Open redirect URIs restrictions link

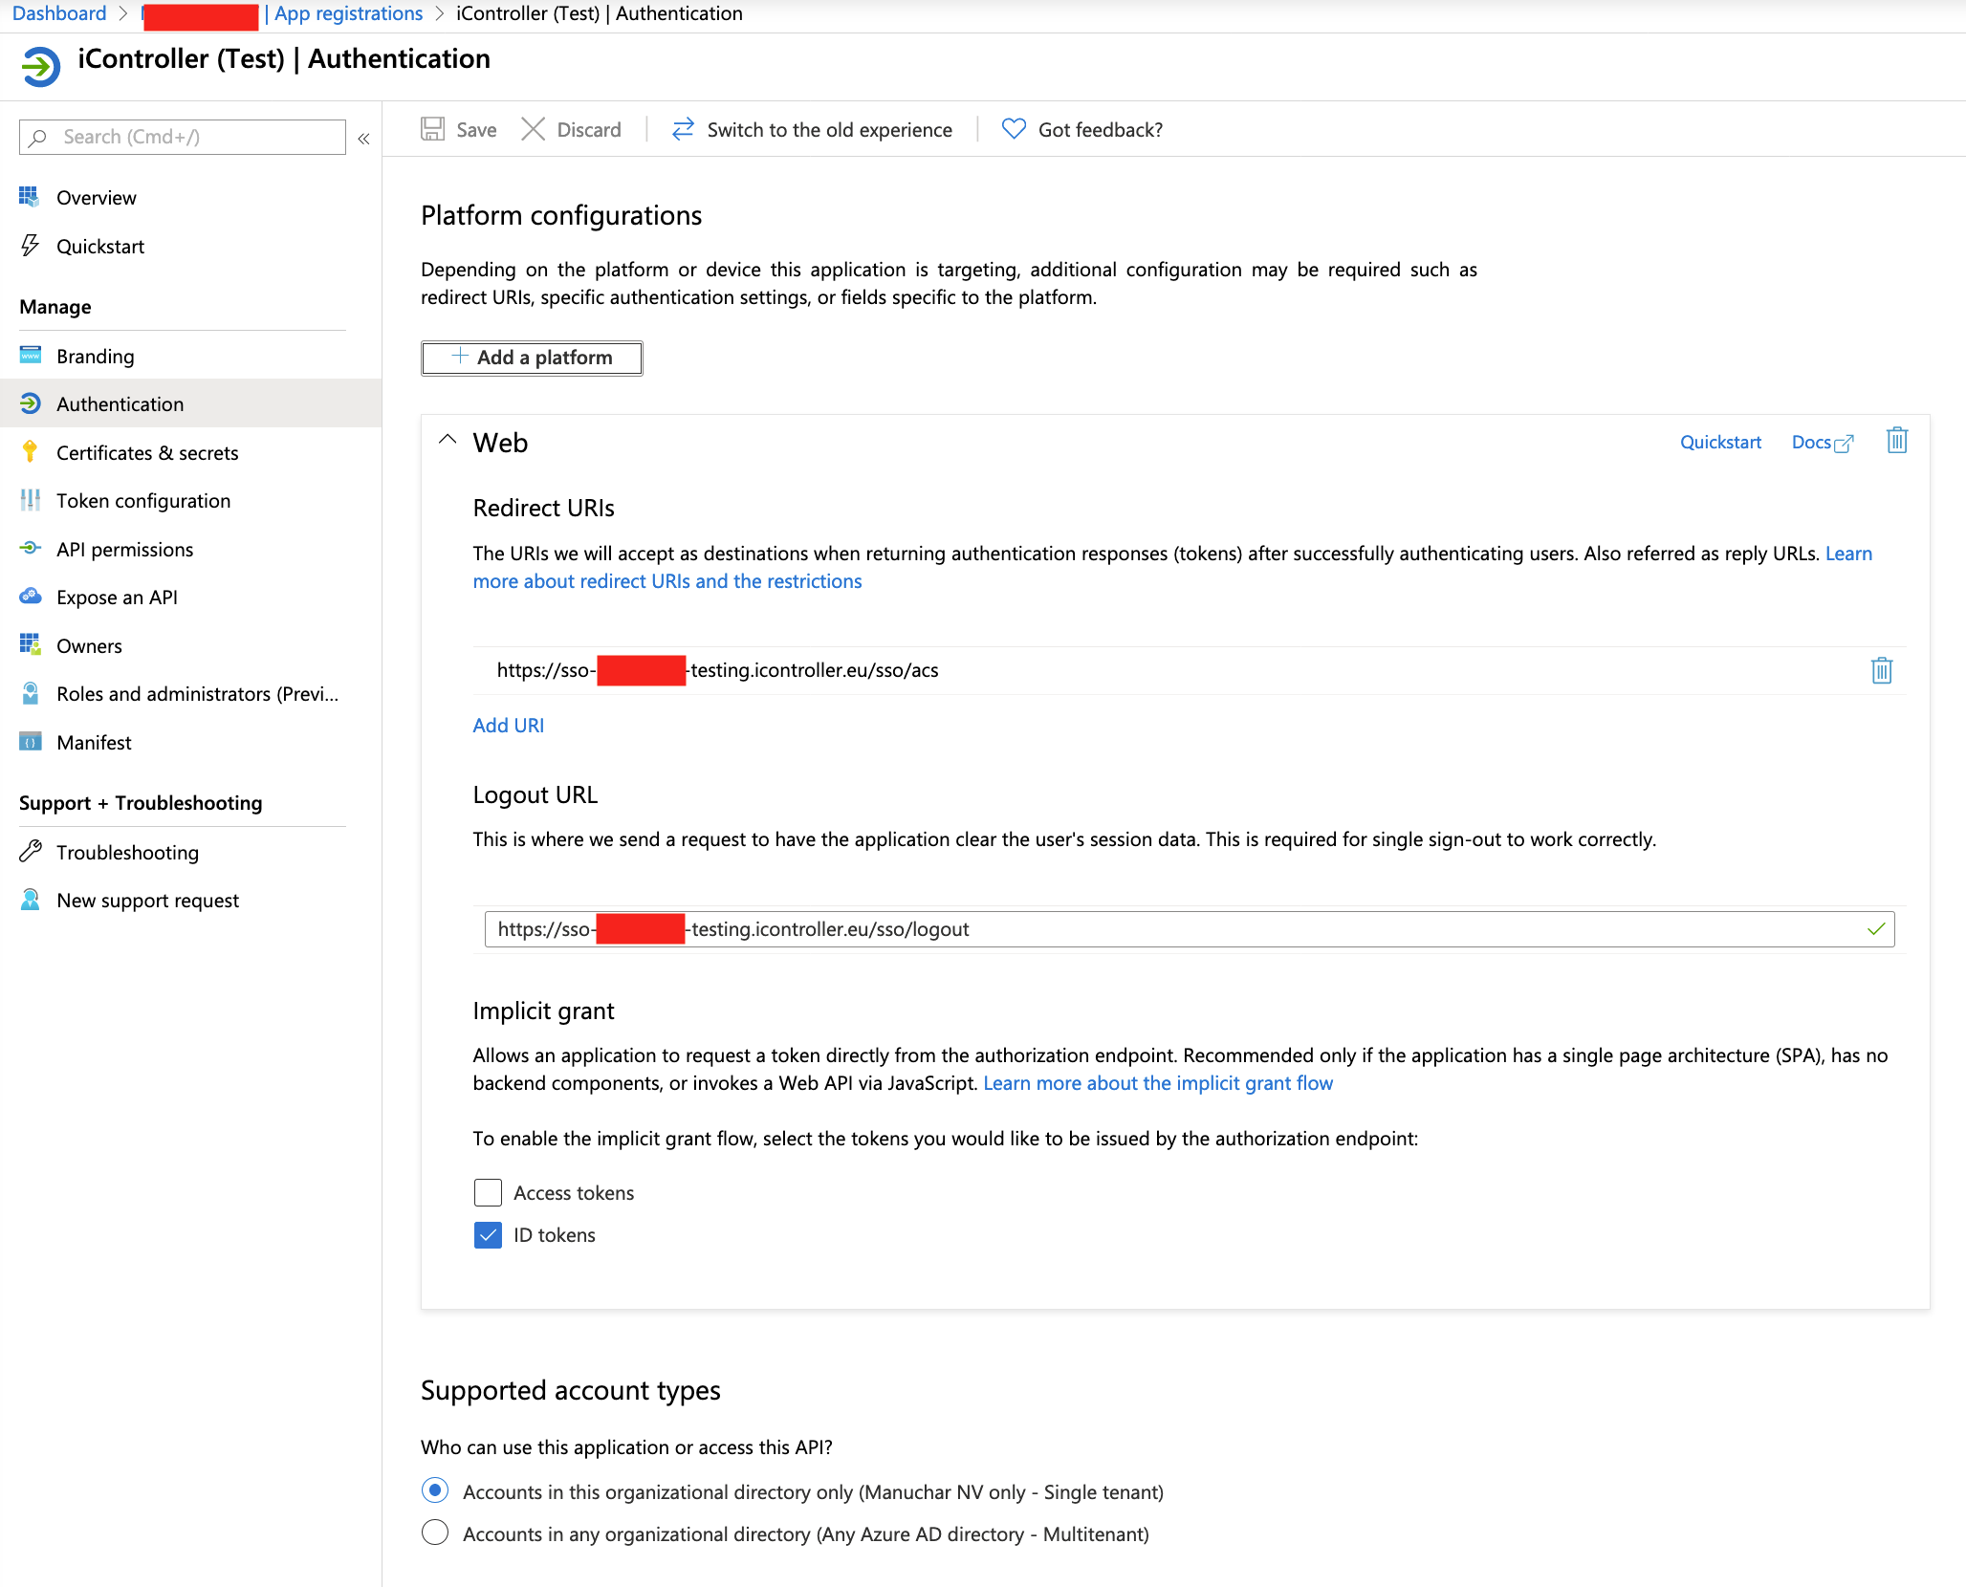(x=667, y=581)
